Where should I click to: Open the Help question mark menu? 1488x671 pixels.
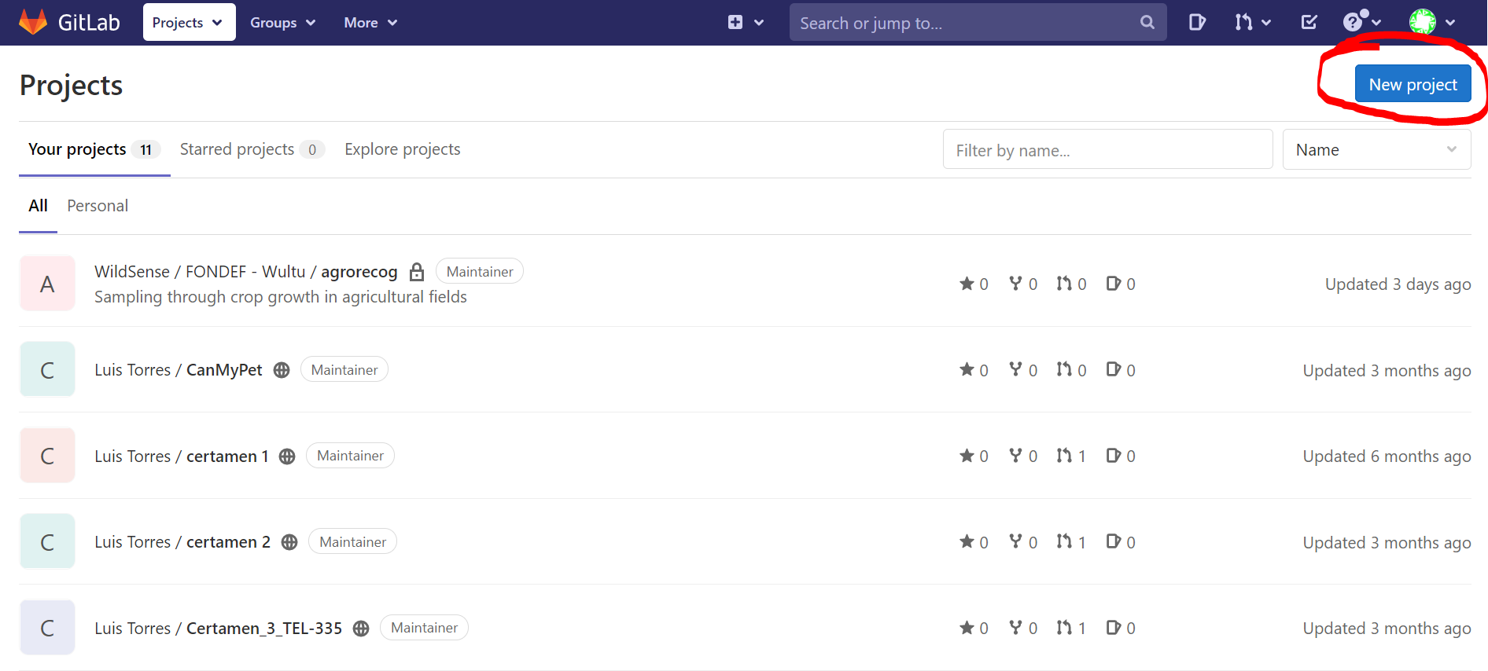point(1361,22)
